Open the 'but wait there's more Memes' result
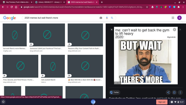 click(15, 49)
